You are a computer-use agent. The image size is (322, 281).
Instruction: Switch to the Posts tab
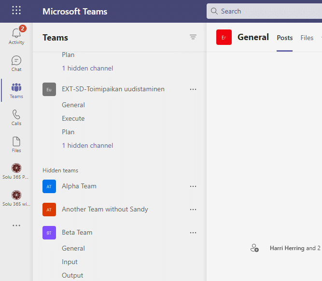285,38
